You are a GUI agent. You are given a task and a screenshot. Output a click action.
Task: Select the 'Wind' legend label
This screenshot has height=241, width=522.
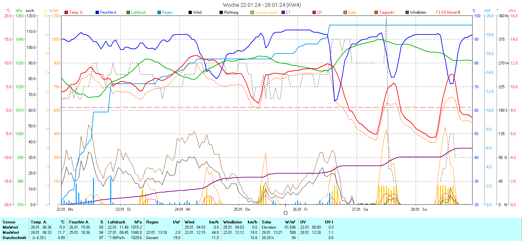(x=197, y=12)
